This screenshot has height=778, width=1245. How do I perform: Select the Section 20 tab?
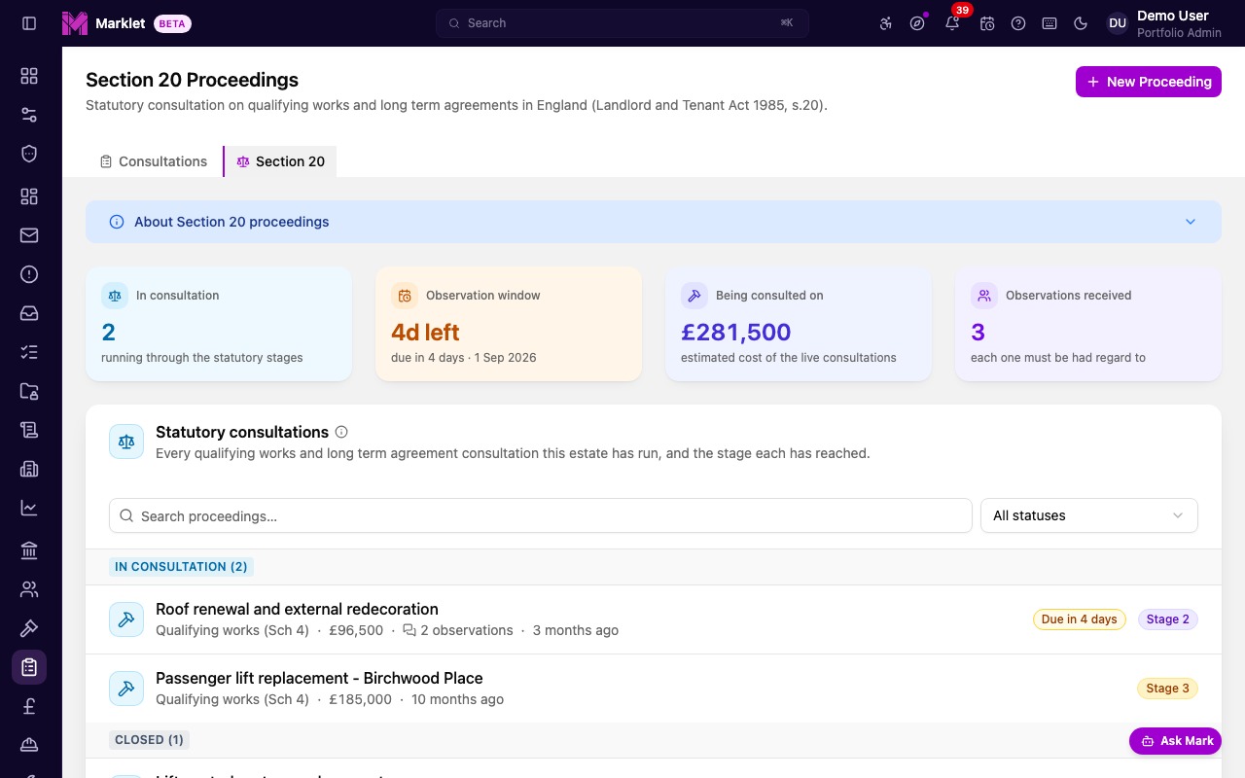click(x=280, y=161)
